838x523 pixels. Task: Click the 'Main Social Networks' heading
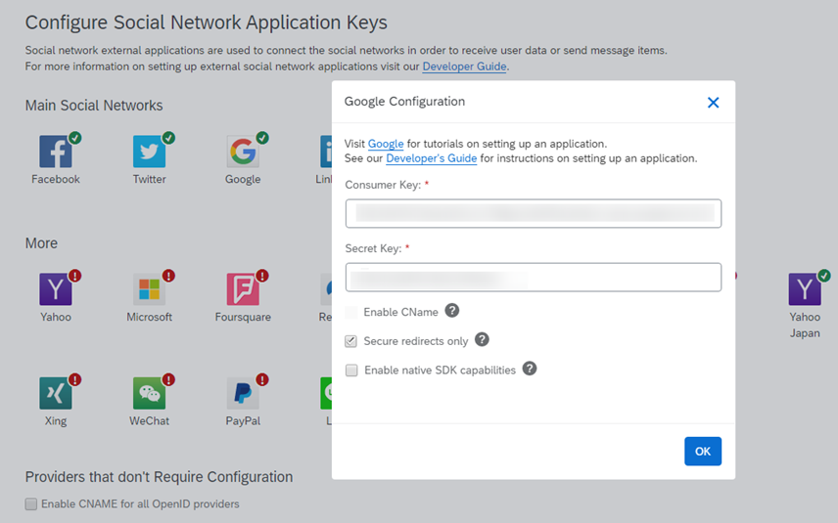(94, 106)
